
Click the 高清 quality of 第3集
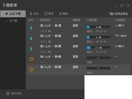click(75, 46)
